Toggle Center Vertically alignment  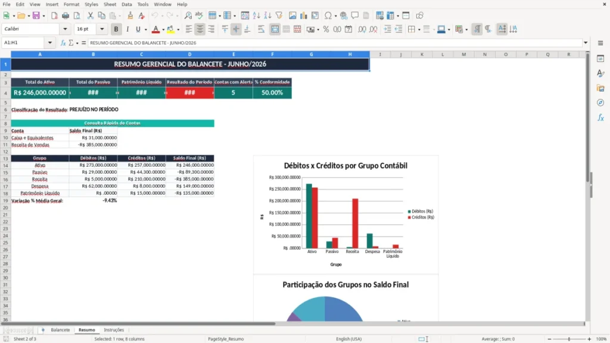[236, 29]
